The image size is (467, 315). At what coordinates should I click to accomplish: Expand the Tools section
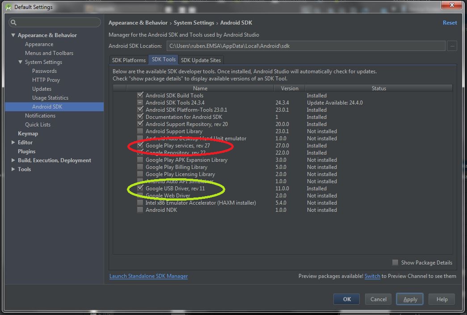(14, 169)
